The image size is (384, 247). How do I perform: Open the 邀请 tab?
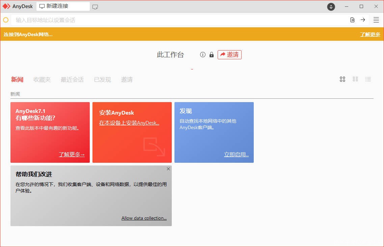pos(127,80)
